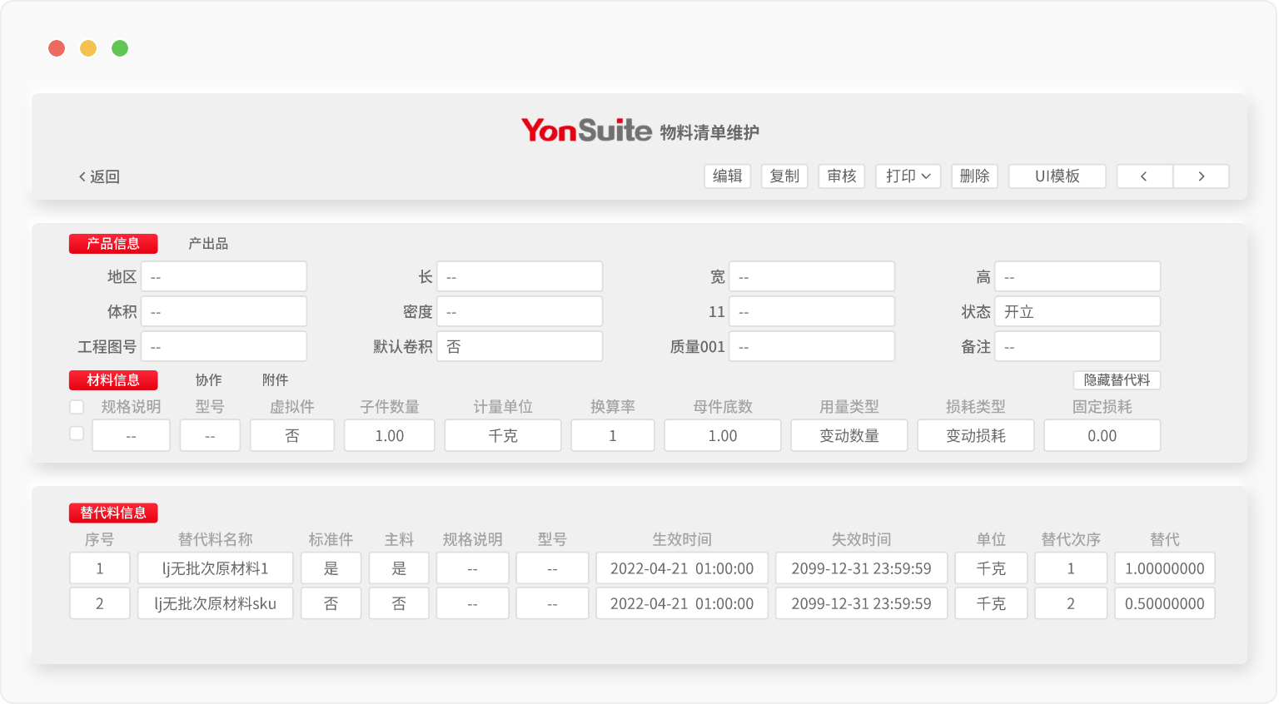Click the red macOS close dot

pyautogui.click(x=57, y=48)
